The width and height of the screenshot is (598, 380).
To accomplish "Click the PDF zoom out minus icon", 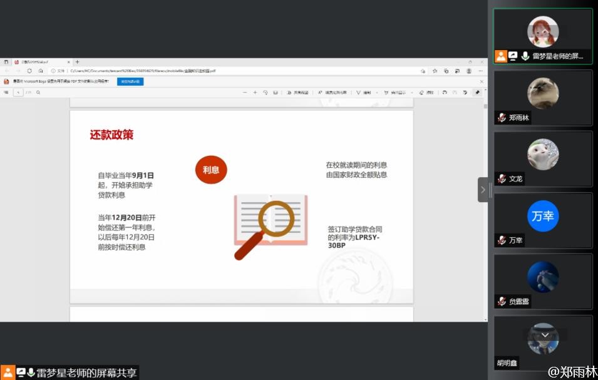I will pos(245,93).
